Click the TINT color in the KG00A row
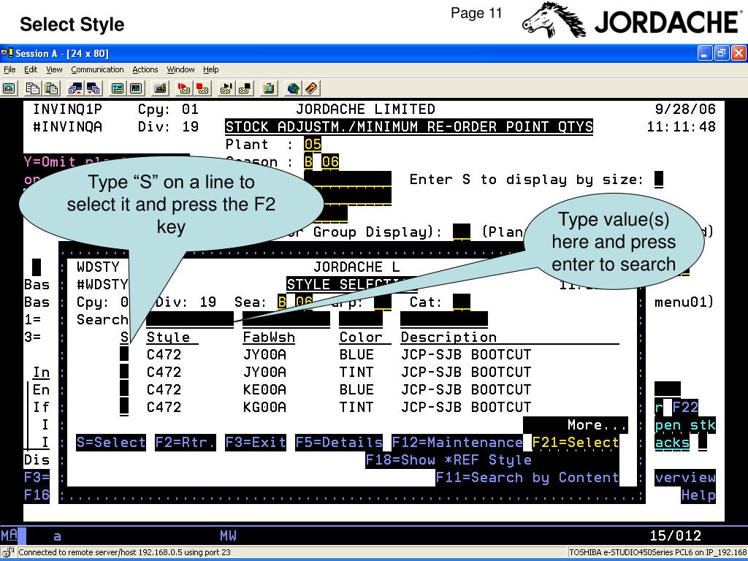 pyautogui.click(x=356, y=408)
